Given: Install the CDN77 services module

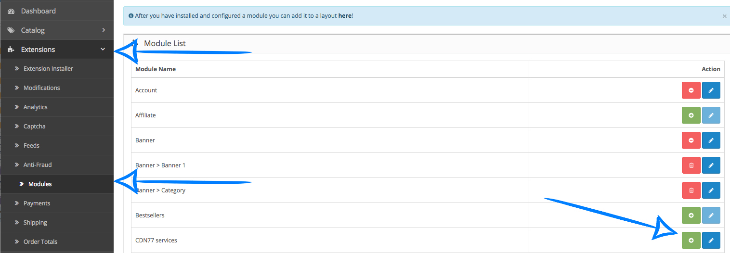Looking at the screenshot, I should point(691,240).
